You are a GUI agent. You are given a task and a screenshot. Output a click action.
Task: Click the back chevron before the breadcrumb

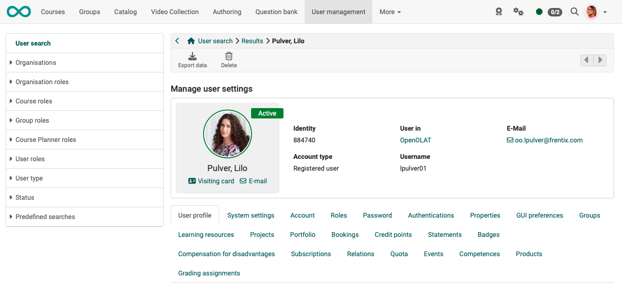tap(177, 41)
